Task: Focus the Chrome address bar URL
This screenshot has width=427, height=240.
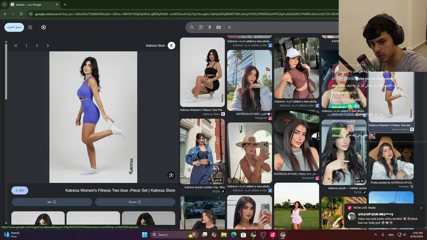Action: click(187, 14)
